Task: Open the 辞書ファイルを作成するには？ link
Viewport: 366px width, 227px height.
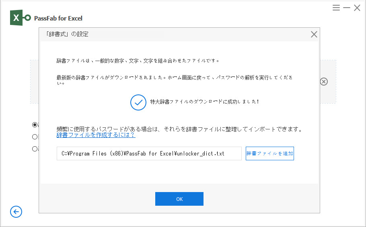Action: pos(96,135)
